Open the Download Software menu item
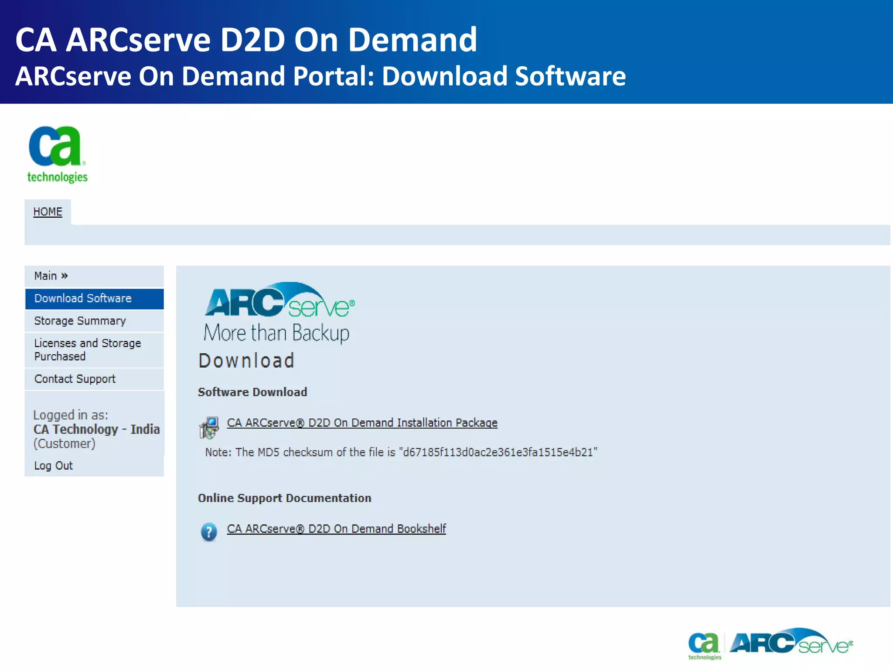Viewport: 893px width, 670px height. coord(94,299)
